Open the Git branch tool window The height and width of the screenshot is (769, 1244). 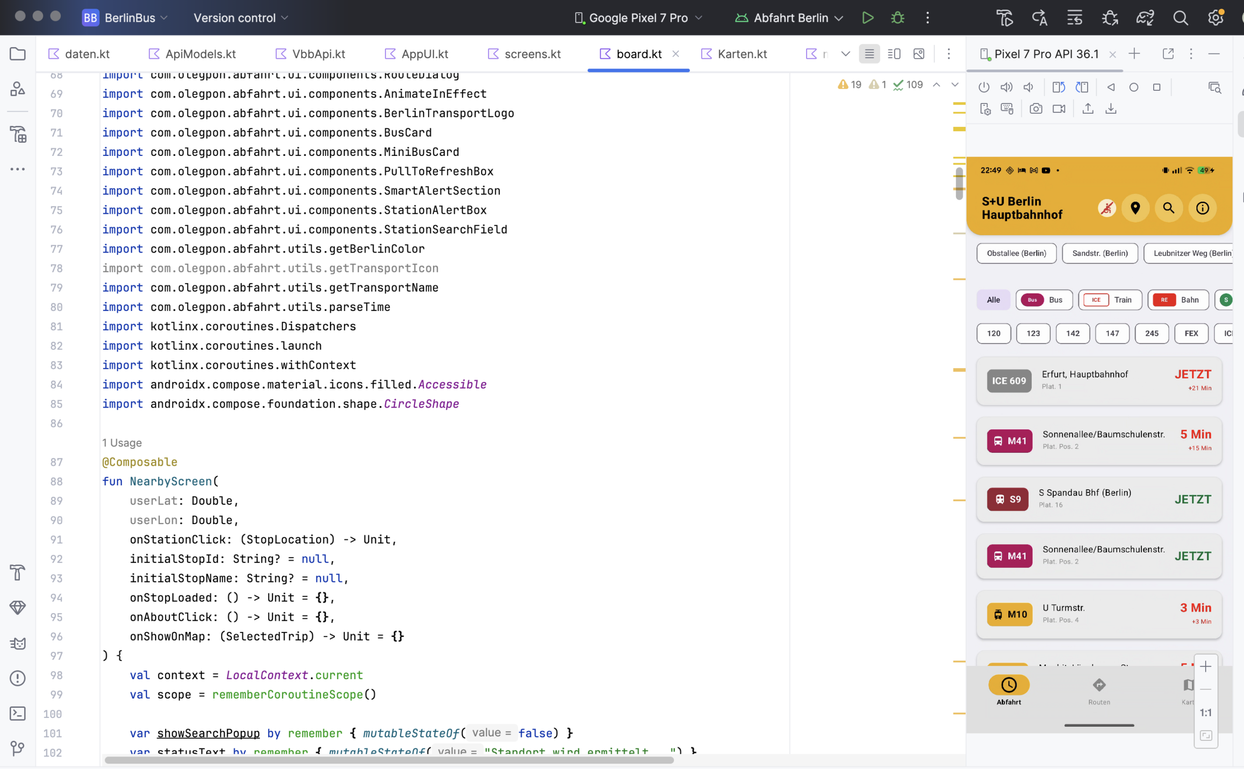pyautogui.click(x=18, y=748)
